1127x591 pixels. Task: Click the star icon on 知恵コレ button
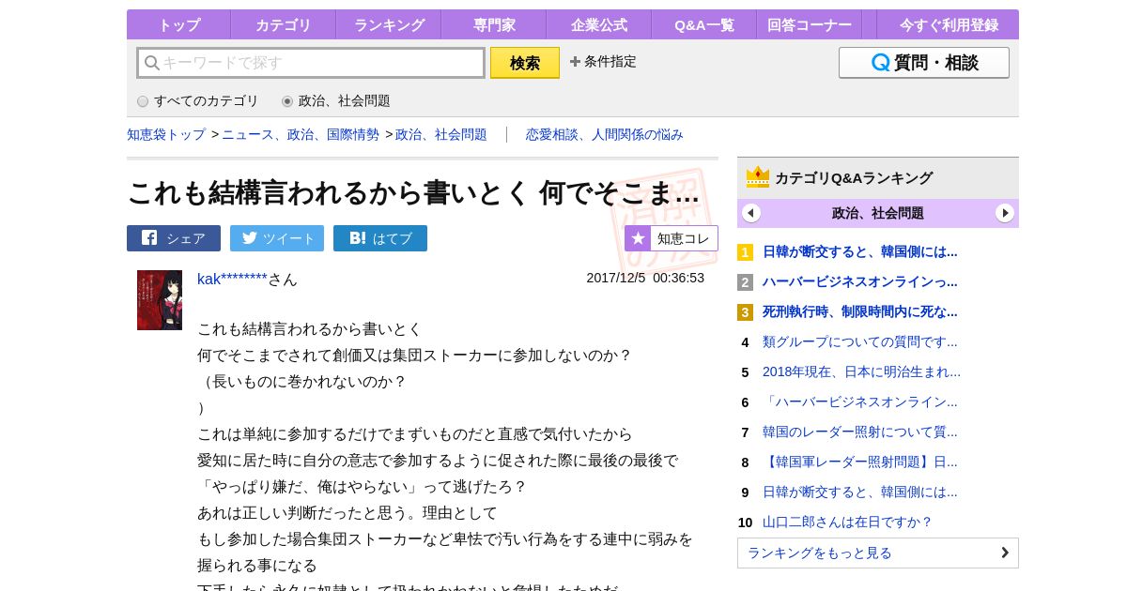[638, 238]
